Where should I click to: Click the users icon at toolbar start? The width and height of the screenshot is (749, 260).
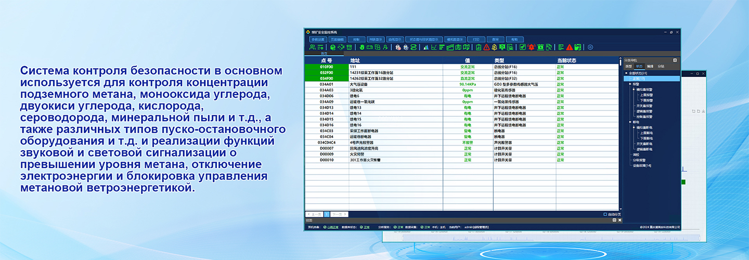tap(313, 47)
